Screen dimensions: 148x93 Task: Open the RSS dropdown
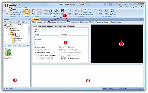coord(121,7)
